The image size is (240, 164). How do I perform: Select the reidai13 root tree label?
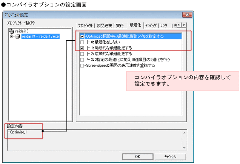tap(22, 31)
